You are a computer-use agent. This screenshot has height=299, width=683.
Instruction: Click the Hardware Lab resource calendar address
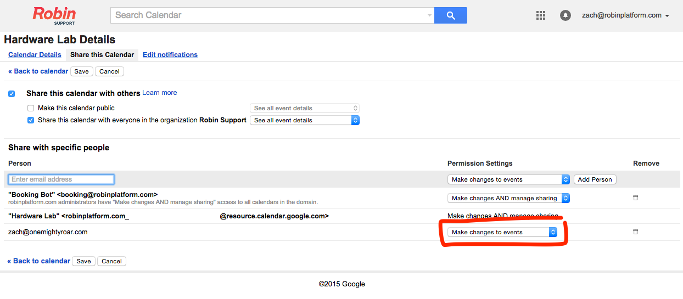click(168, 216)
